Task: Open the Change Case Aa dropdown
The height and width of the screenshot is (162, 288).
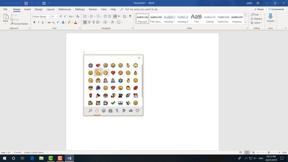Action: coord(71,17)
